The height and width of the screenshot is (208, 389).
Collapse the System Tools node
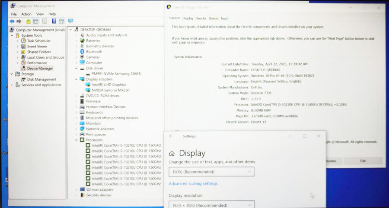(x=12, y=35)
